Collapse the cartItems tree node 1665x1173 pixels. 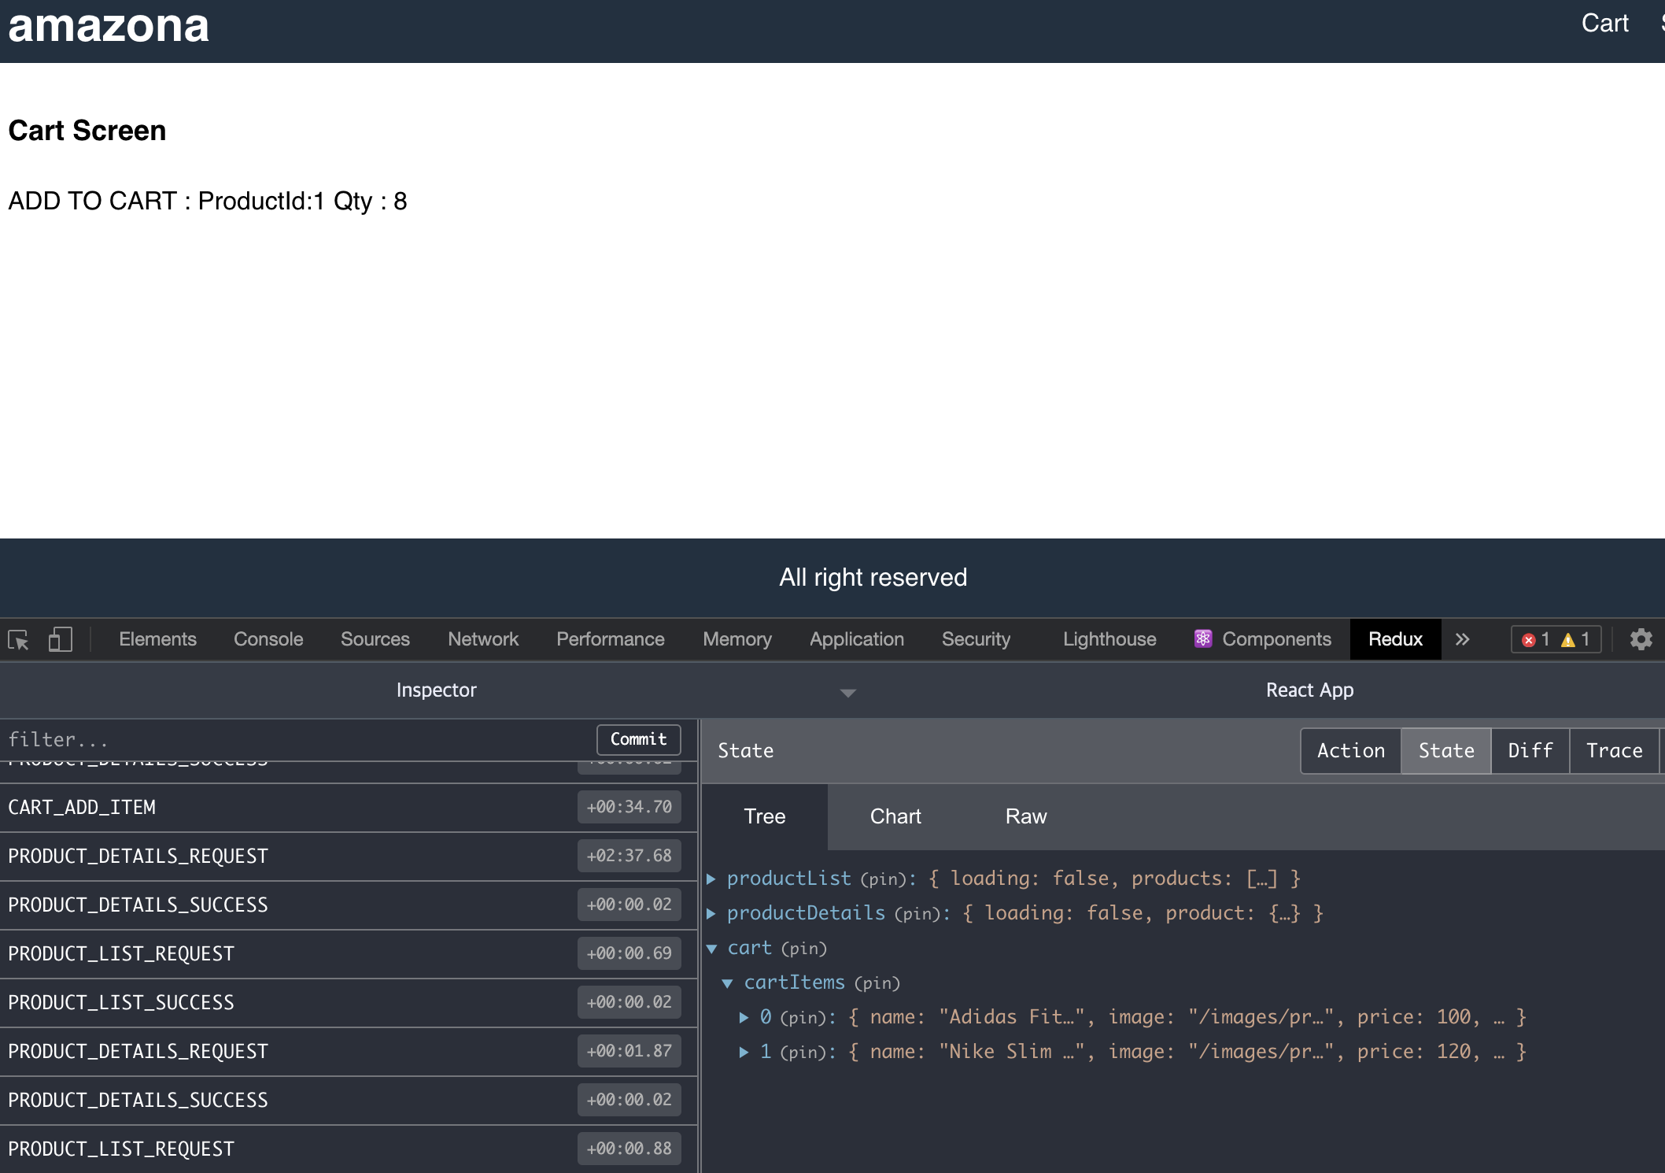click(728, 983)
